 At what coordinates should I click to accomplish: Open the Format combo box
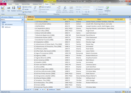point(88,9)
